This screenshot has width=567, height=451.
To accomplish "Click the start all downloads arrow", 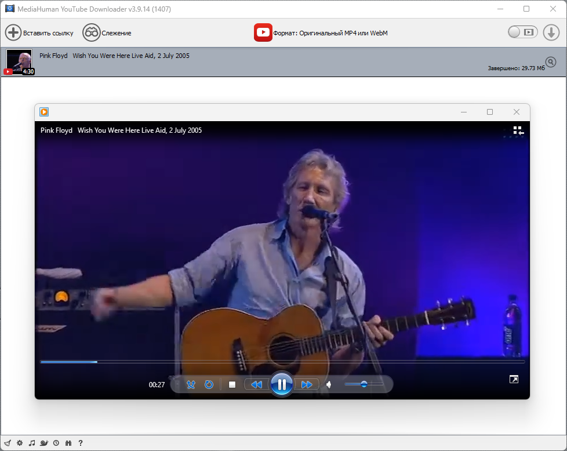I will point(551,32).
